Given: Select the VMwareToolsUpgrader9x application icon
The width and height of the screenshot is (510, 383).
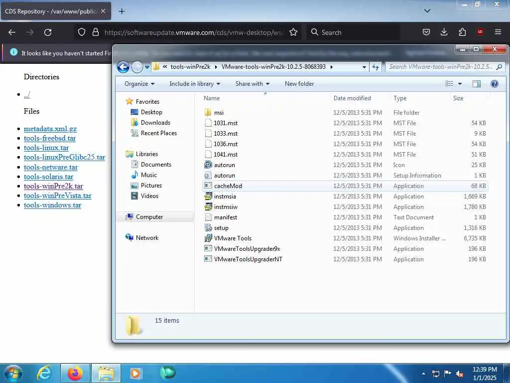Looking at the screenshot, I should [208, 248].
